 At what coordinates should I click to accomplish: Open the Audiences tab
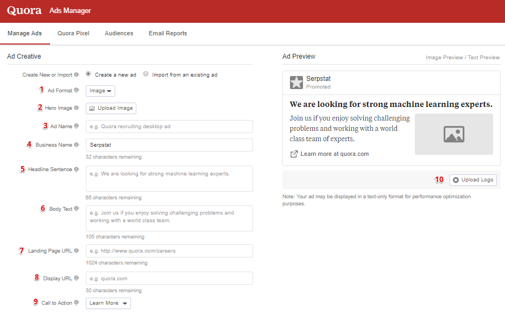click(x=119, y=33)
